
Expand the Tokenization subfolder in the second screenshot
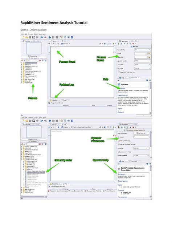pos(24,161)
